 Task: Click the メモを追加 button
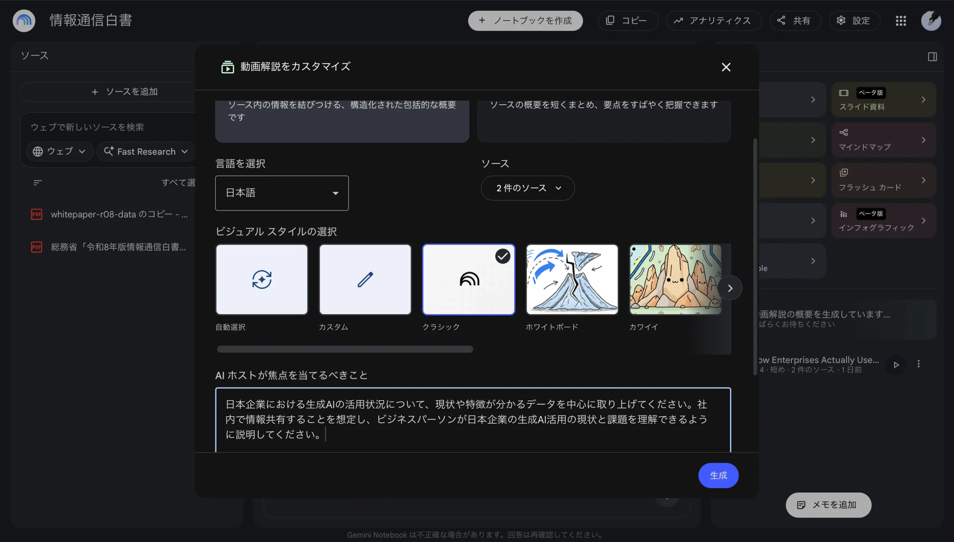828,505
